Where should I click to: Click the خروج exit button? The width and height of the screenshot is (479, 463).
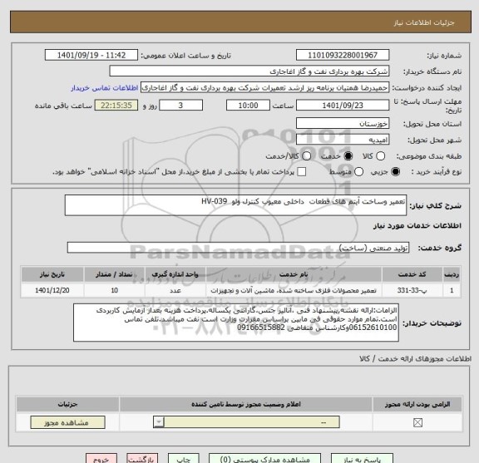tap(101, 459)
